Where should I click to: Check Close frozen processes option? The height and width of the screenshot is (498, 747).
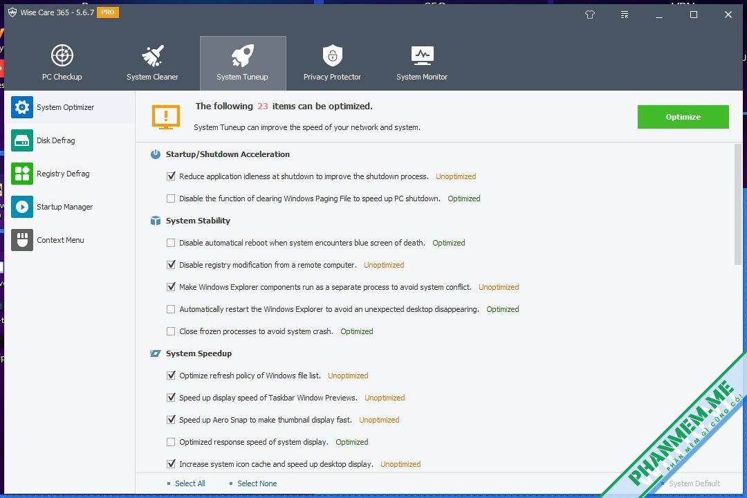click(x=171, y=332)
